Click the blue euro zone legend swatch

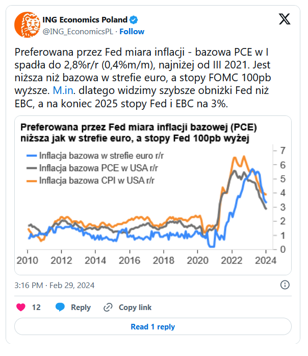pos(32,156)
